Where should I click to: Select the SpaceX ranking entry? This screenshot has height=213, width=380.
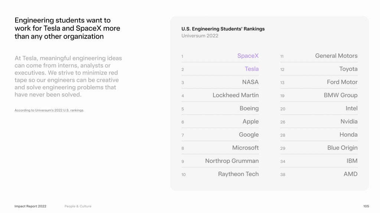point(220,56)
